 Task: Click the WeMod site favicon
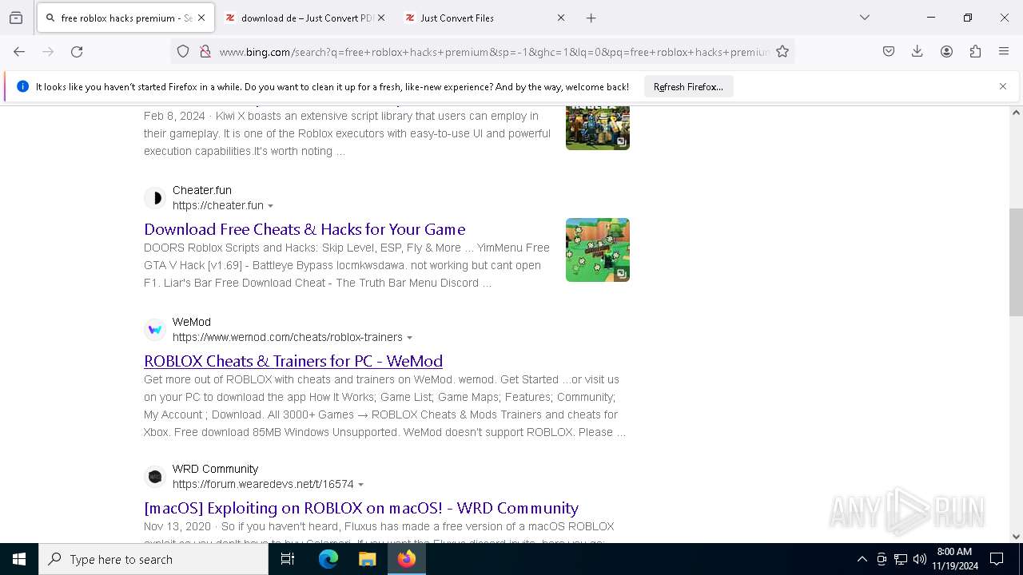coord(155,330)
